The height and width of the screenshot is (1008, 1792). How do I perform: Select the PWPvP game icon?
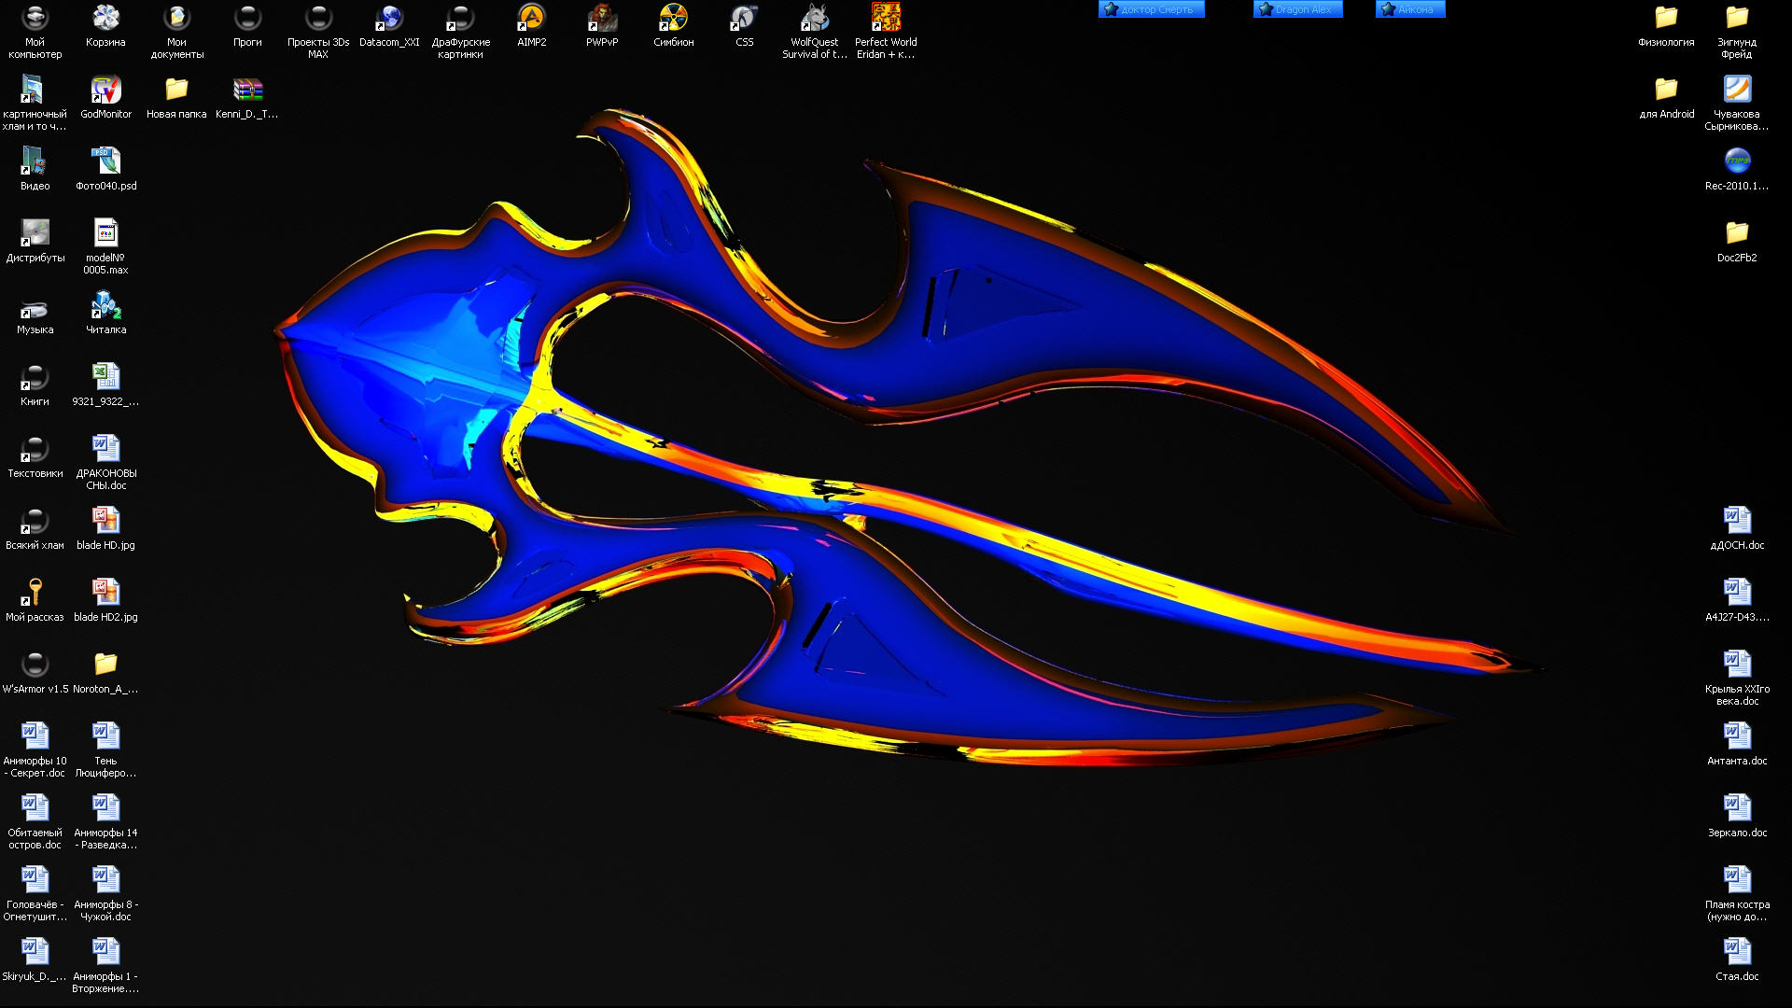tap(602, 19)
